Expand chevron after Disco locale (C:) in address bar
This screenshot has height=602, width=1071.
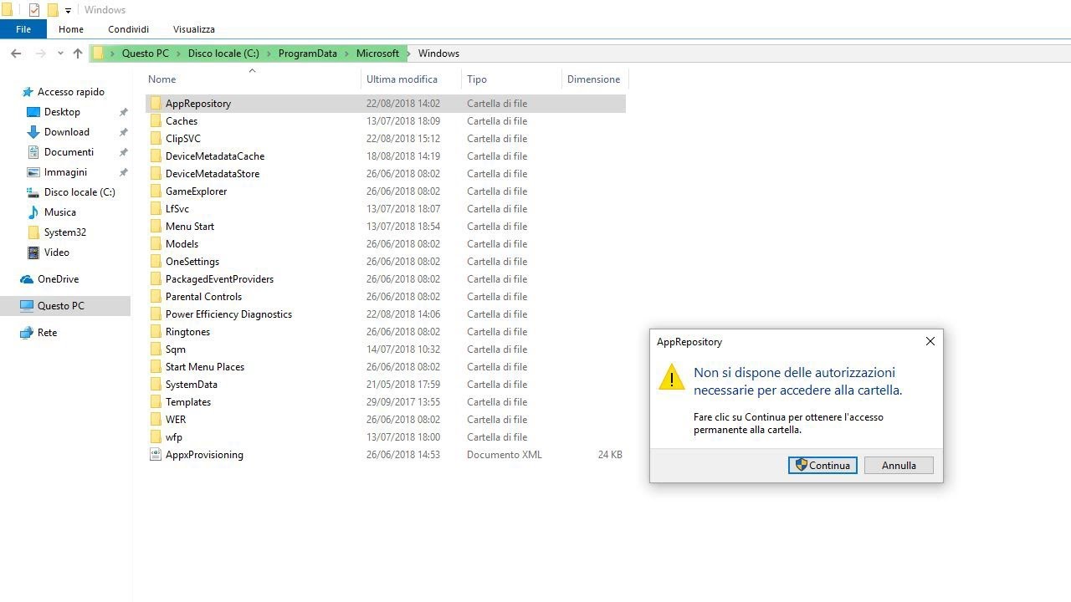click(269, 54)
